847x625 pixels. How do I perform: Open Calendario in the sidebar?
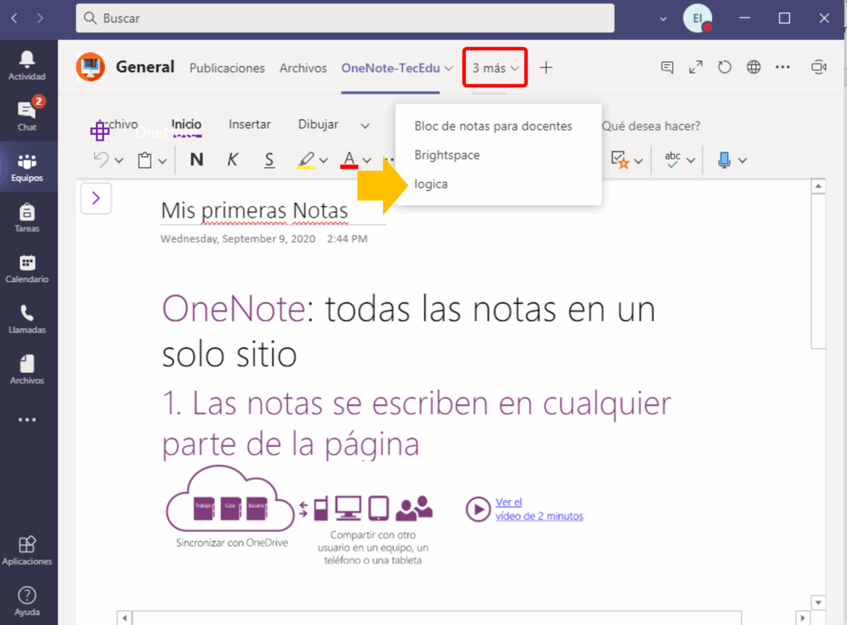pyautogui.click(x=27, y=269)
